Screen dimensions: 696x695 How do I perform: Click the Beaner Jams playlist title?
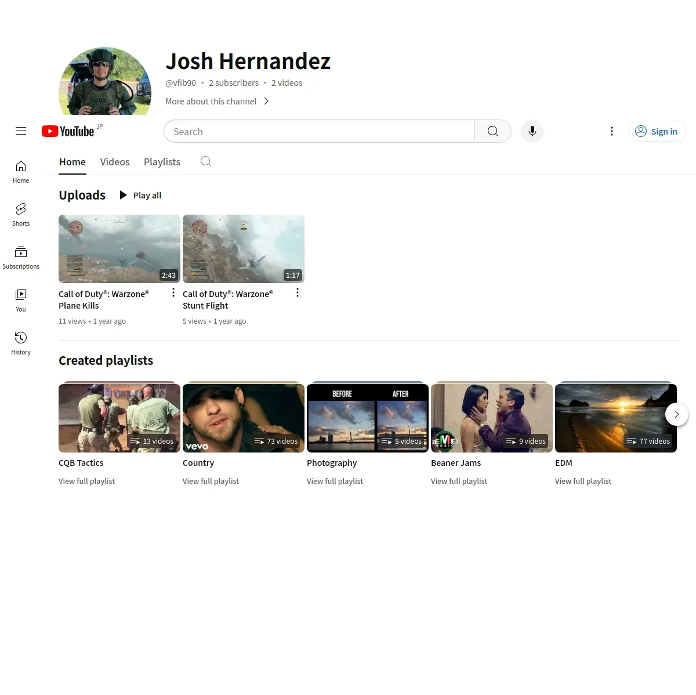[x=456, y=463]
